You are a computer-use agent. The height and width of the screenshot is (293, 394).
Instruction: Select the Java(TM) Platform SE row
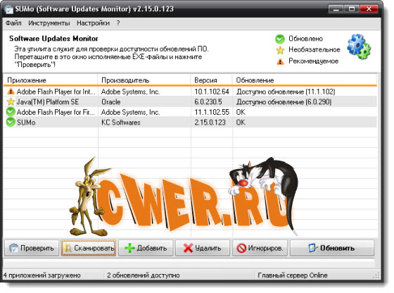coord(190,101)
